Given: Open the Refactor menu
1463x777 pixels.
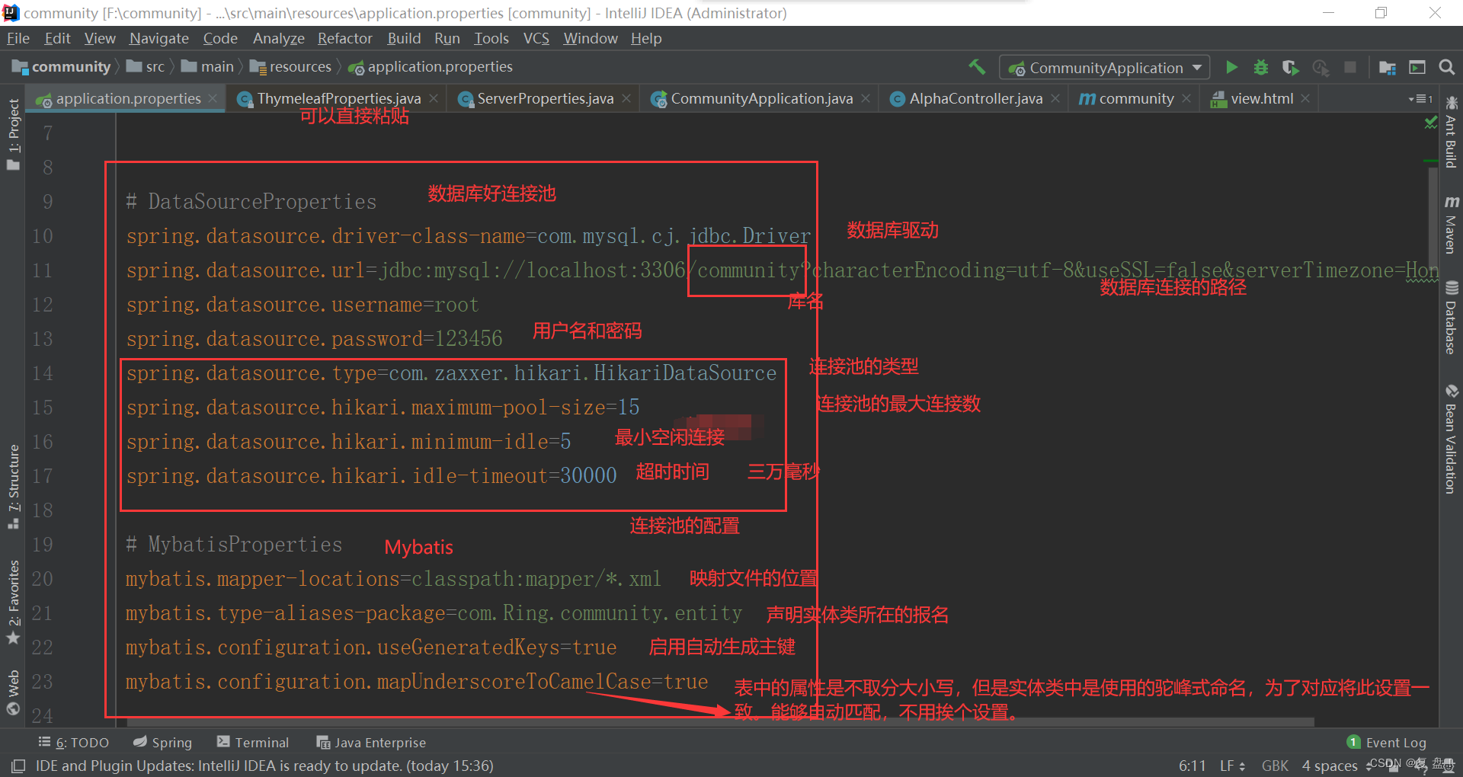Looking at the screenshot, I should [345, 38].
